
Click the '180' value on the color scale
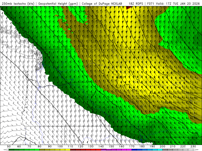pos(142,146)
